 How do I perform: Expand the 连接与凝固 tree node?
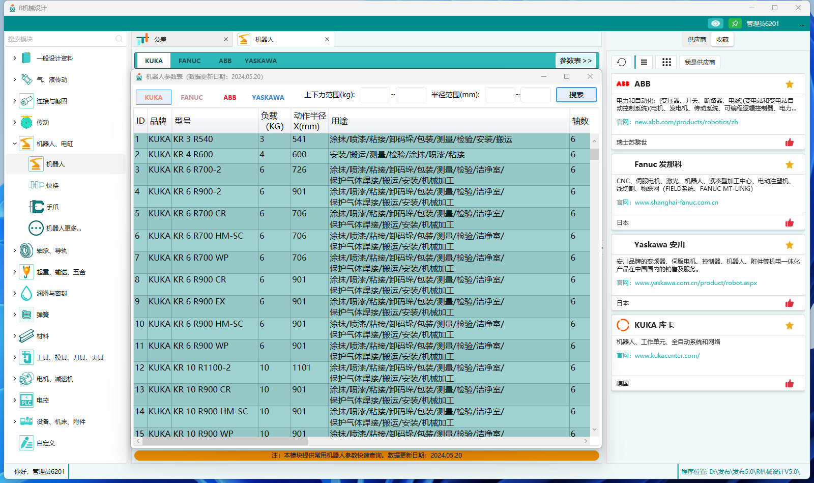point(14,101)
